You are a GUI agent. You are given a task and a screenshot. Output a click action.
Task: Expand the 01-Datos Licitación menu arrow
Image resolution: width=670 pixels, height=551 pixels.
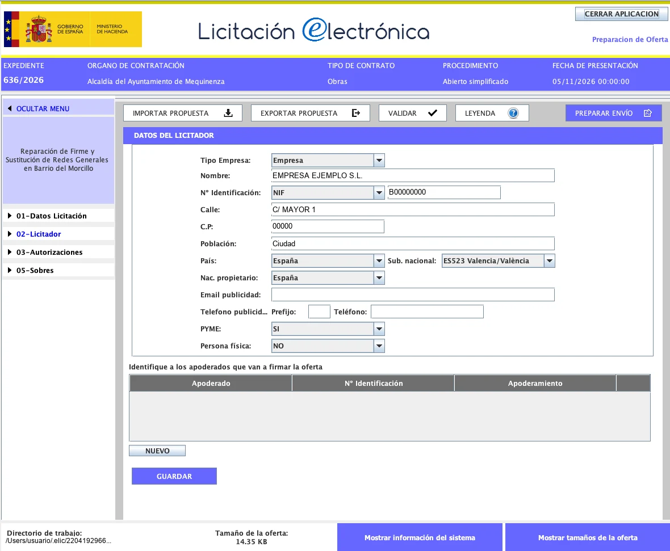point(10,216)
